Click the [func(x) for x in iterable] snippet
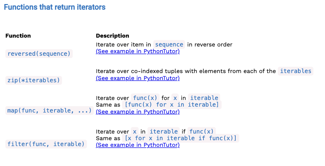 click(x=172, y=104)
